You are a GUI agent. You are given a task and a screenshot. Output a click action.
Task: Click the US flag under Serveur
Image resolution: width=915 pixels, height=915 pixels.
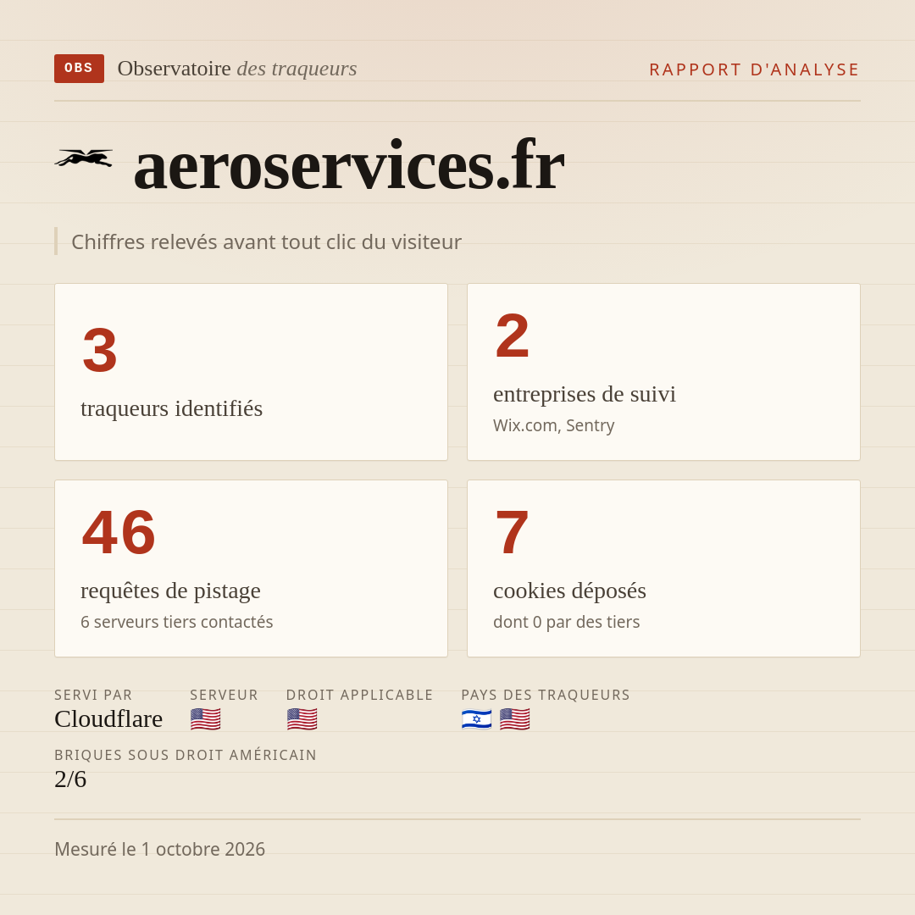click(205, 719)
